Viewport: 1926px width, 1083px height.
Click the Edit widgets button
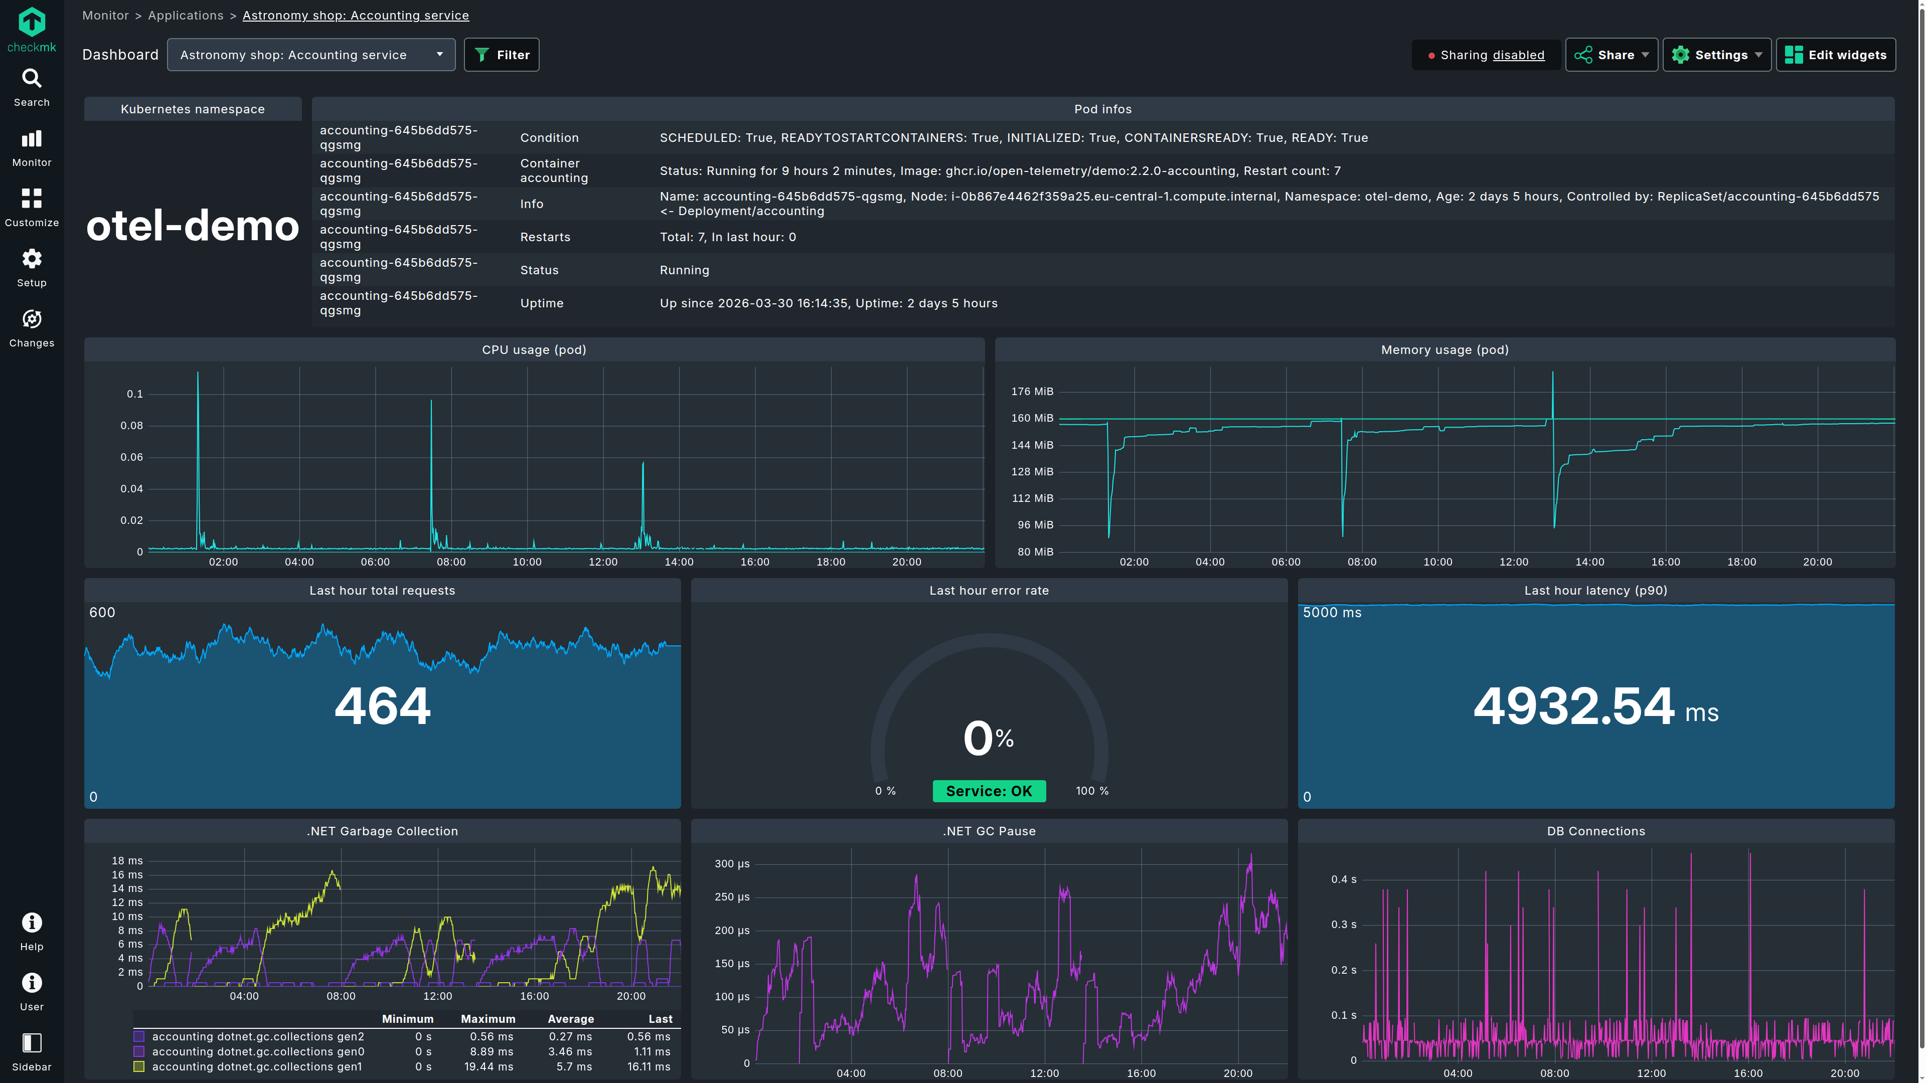1836,55
